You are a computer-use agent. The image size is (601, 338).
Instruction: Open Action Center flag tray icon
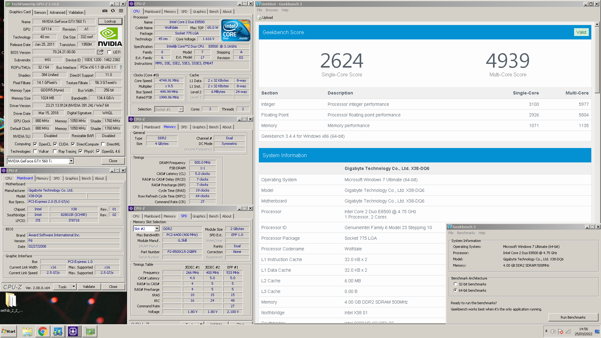[x=561, y=331]
